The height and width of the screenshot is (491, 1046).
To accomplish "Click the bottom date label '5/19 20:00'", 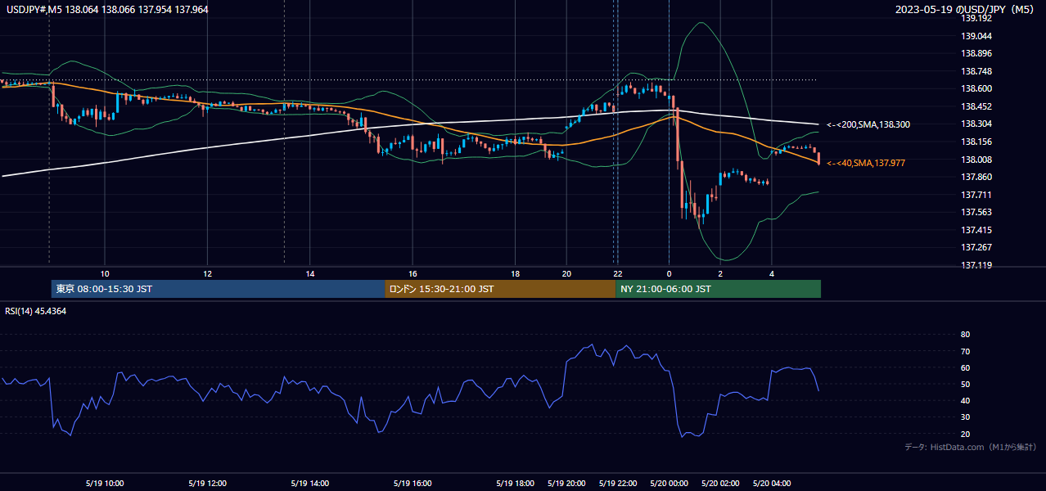I will click(566, 484).
